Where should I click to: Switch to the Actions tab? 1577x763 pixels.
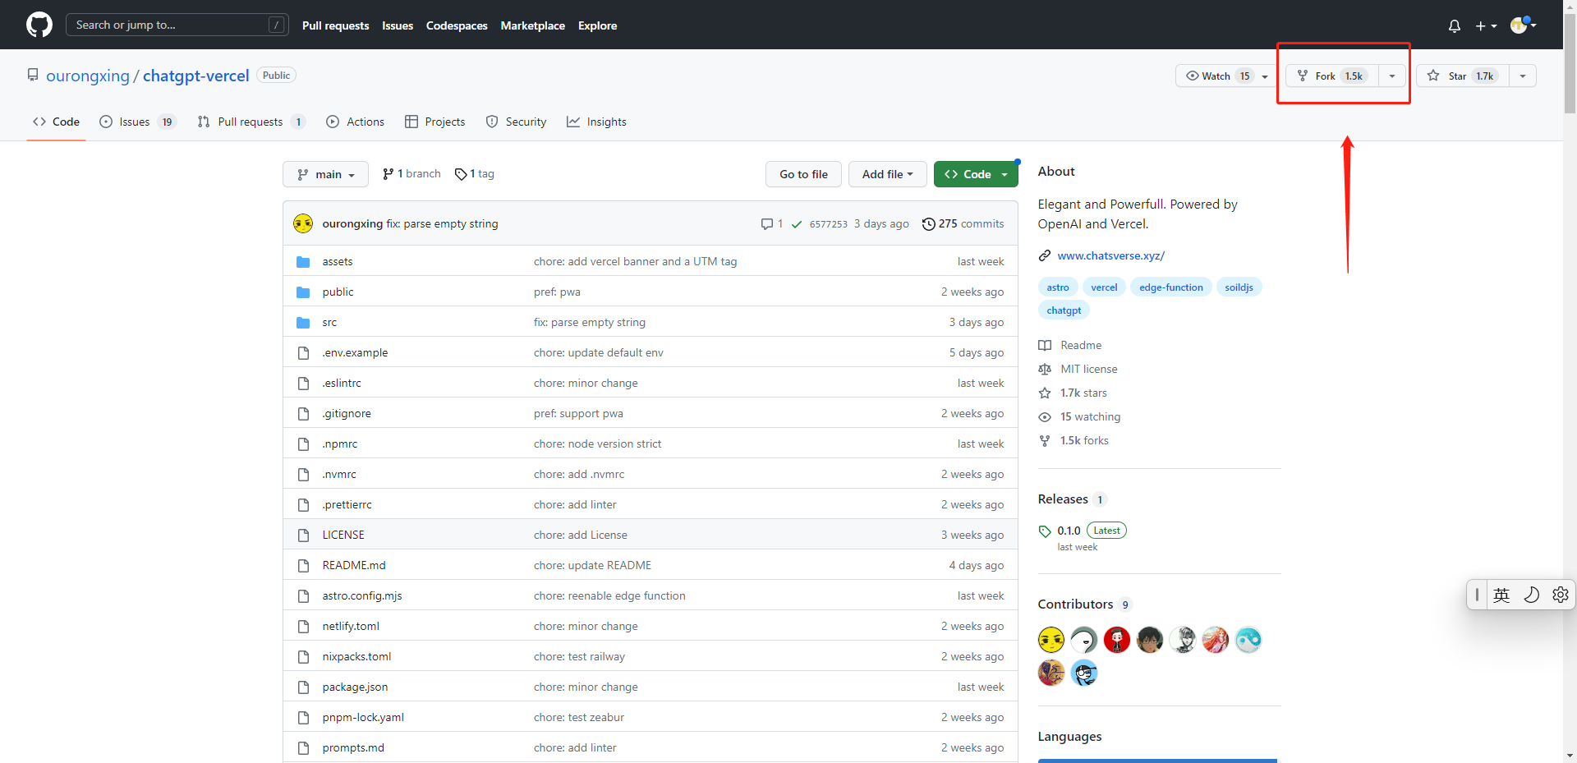coord(355,122)
